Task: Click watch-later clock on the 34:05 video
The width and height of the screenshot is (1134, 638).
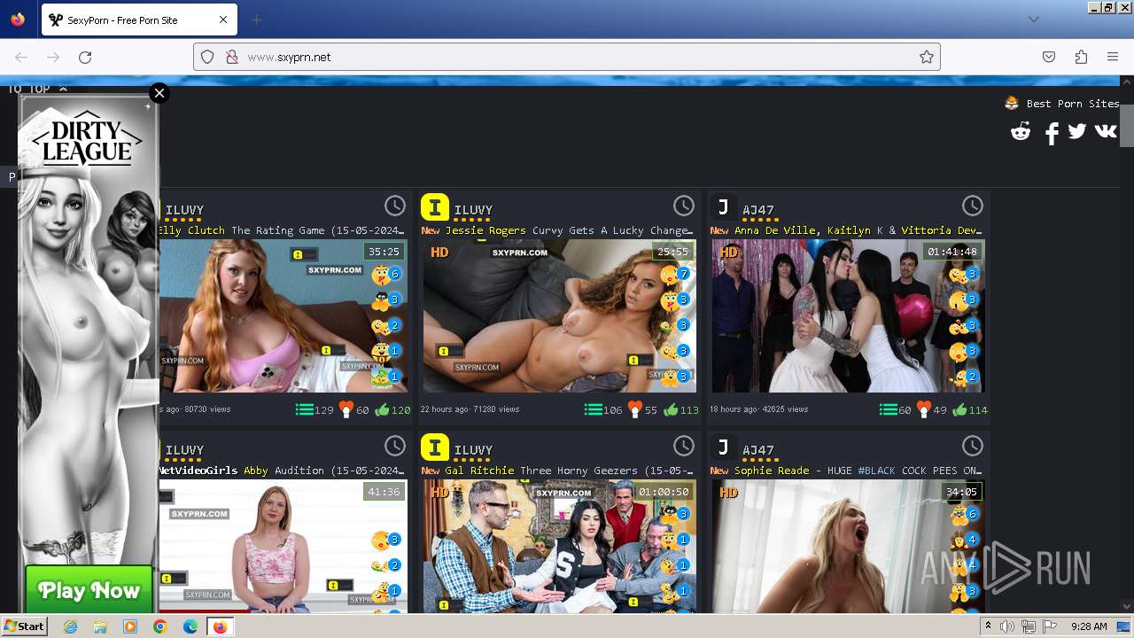Action: (x=973, y=446)
